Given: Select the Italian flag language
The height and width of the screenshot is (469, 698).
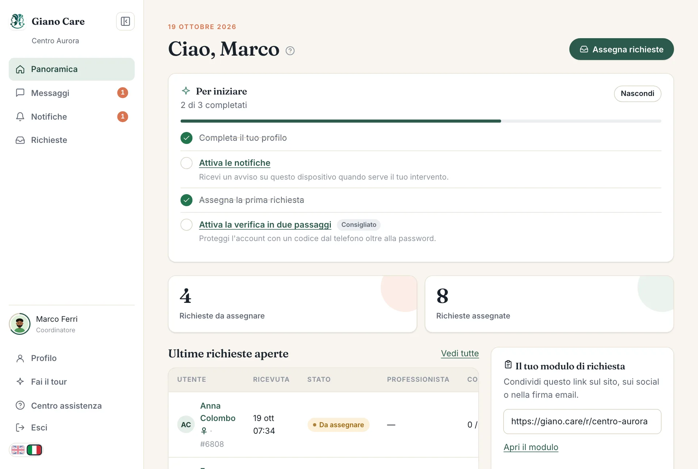Looking at the screenshot, I should point(35,450).
